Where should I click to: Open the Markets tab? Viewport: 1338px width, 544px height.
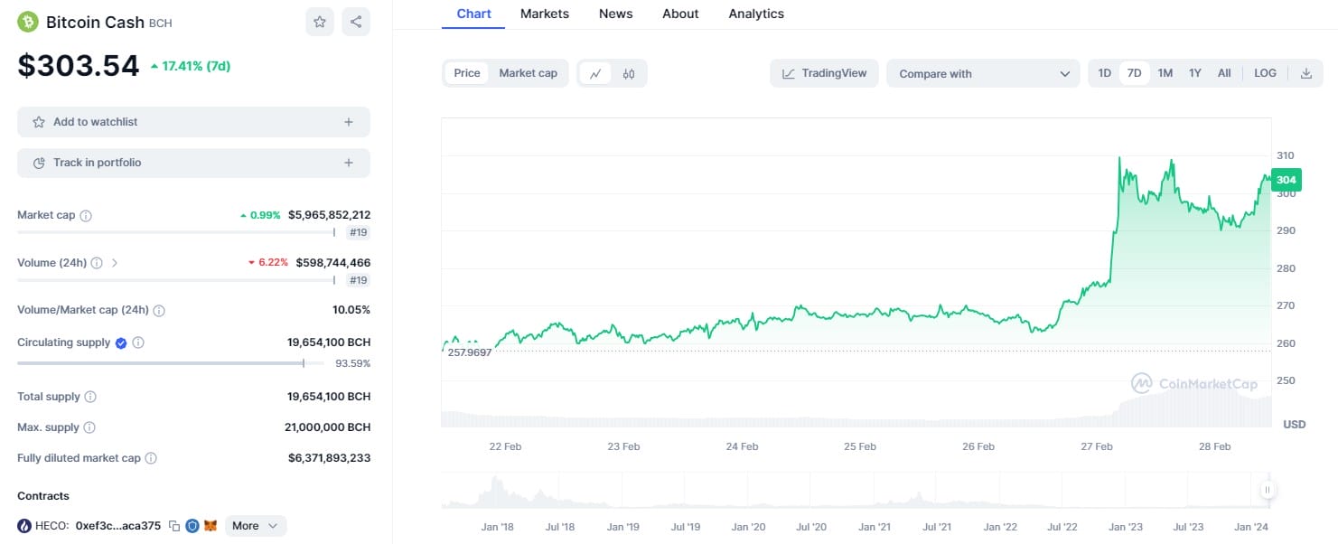[x=545, y=14]
